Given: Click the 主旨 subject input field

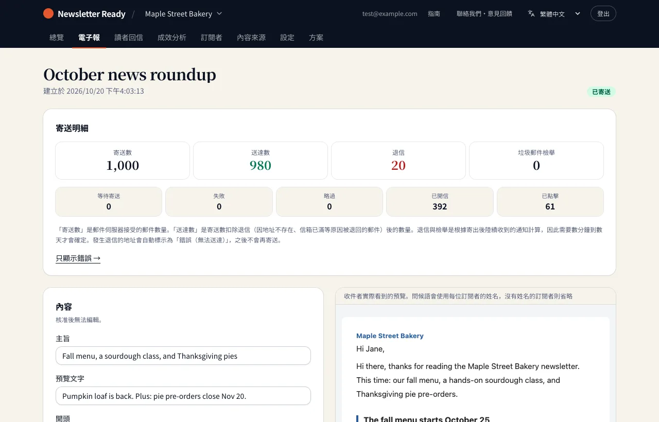Looking at the screenshot, I should [x=183, y=356].
